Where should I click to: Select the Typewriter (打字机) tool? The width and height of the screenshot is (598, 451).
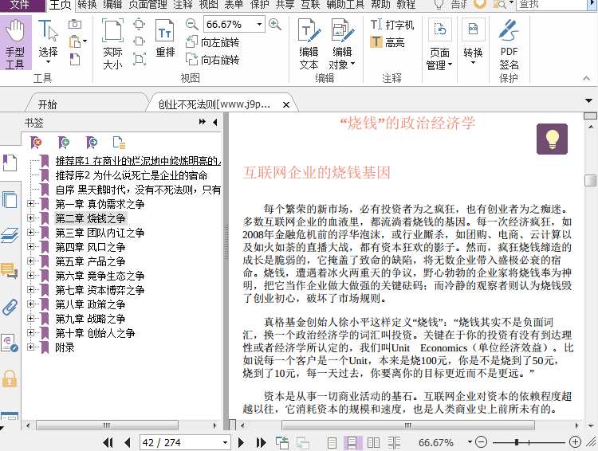392,25
